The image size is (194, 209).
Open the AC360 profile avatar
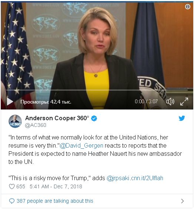coord(15,121)
